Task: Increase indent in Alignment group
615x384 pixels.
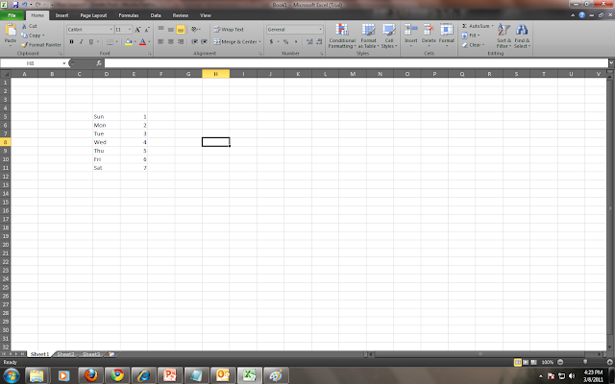Action: coord(204,41)
